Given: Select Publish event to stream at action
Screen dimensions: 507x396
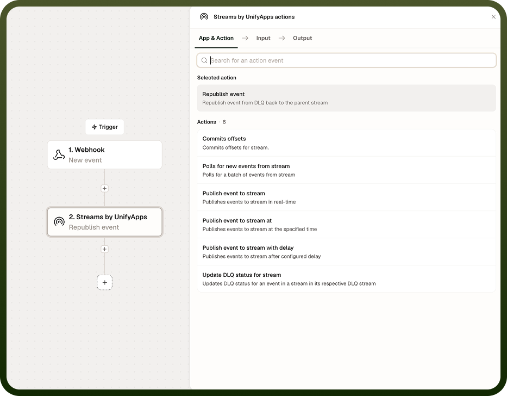Looking at the screenshot, I should tap(346, 225).
